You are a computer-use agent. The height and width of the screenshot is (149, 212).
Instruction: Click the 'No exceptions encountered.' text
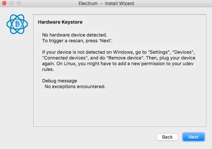(x=75, y=86)
